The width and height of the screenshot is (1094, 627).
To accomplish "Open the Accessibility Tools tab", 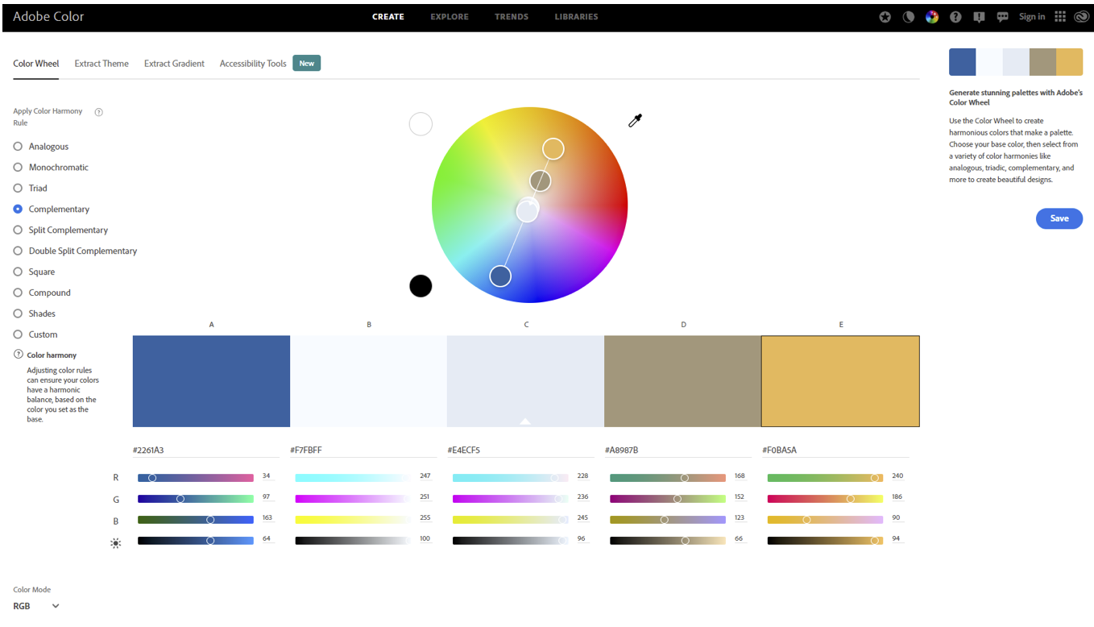I will coord(253,64).
